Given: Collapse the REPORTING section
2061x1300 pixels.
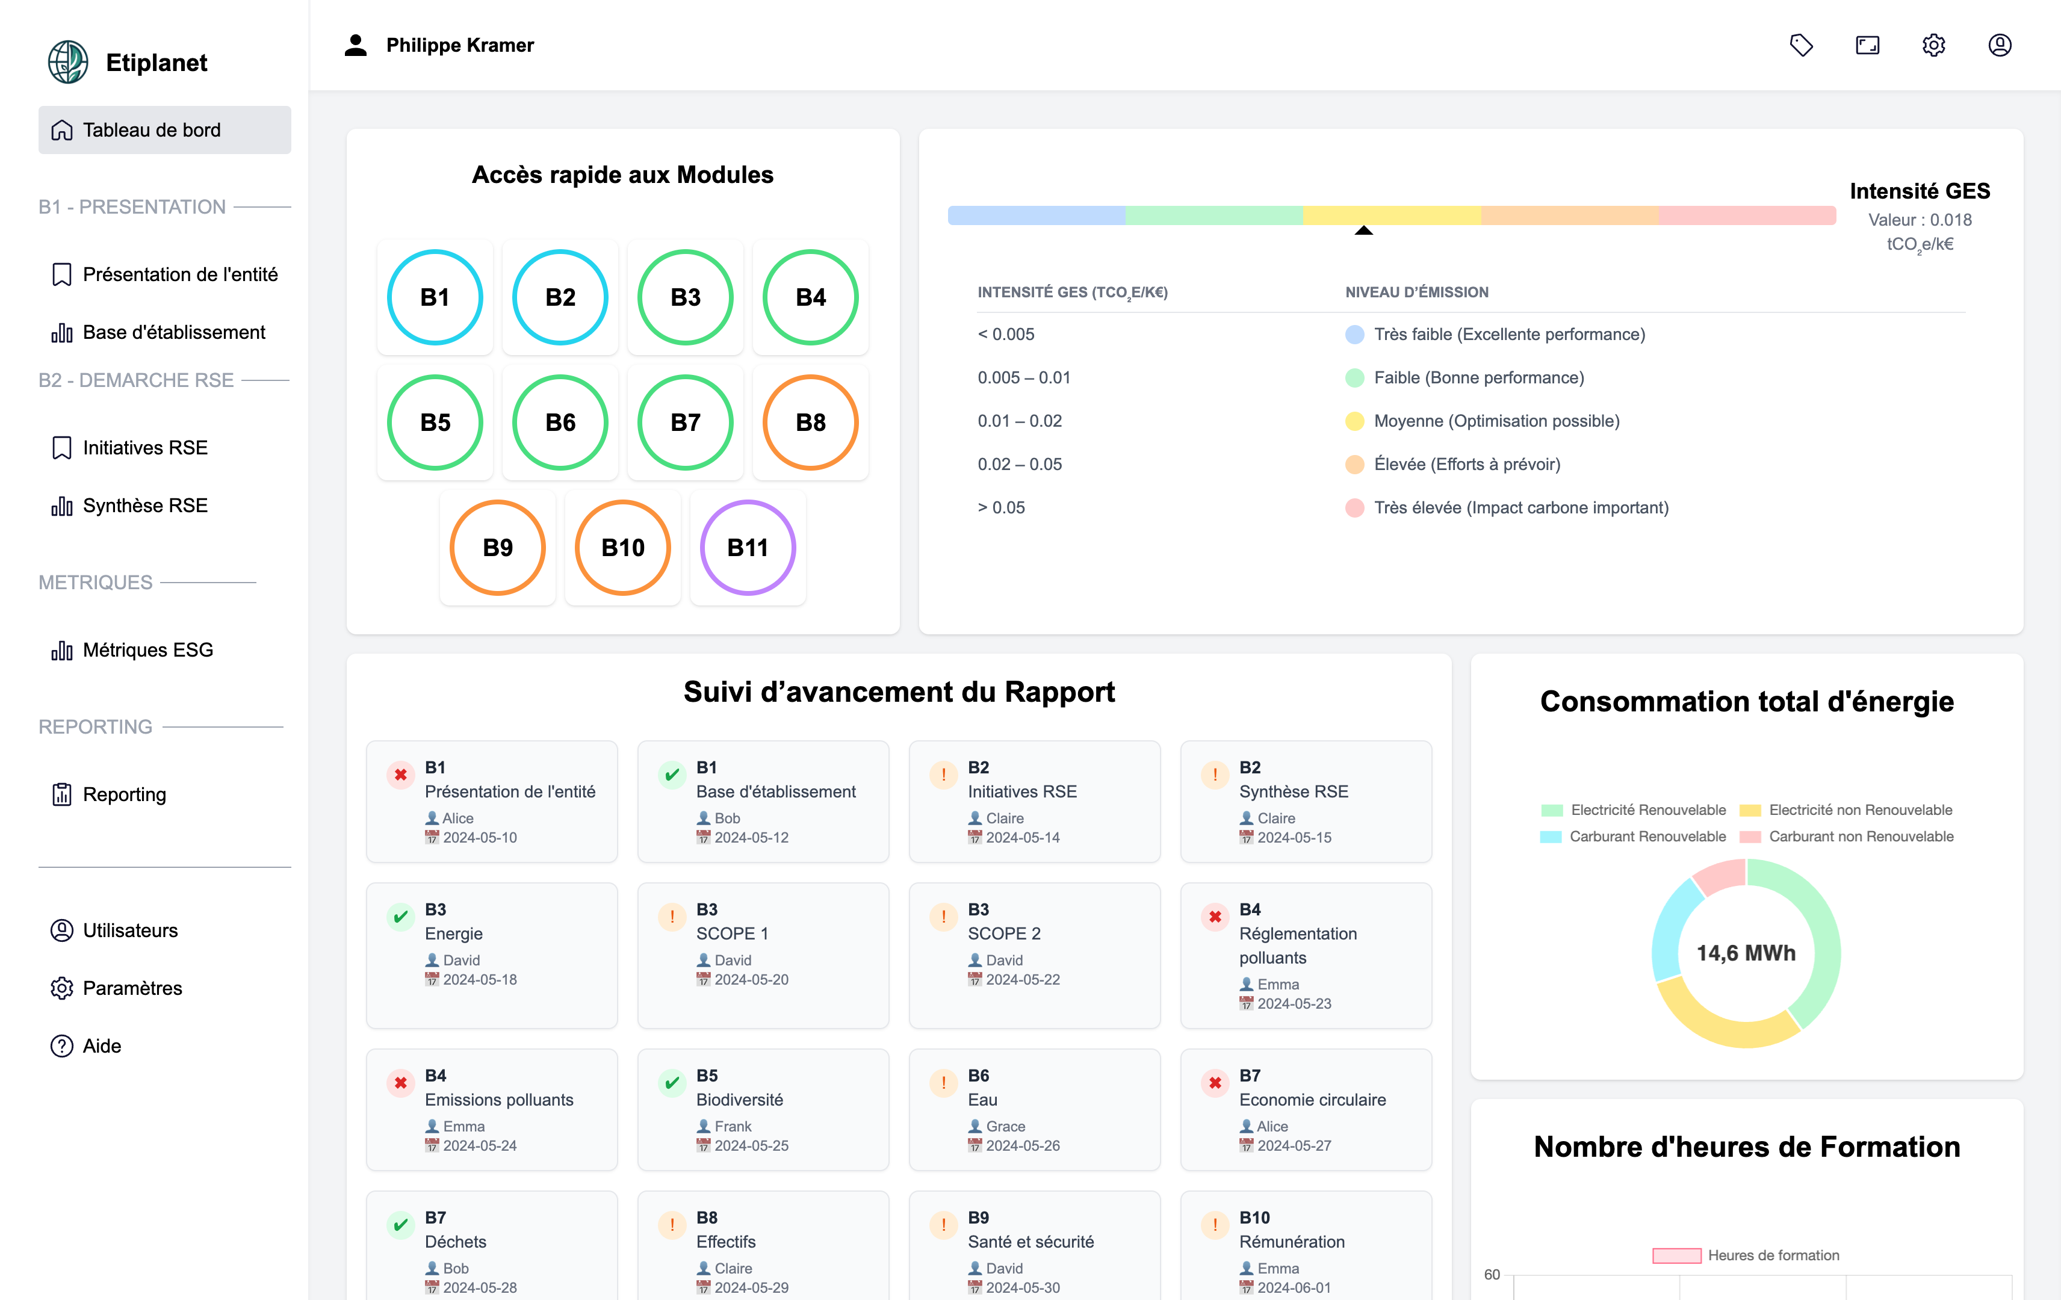Looking at the screenshot, I should pos(96,726).
